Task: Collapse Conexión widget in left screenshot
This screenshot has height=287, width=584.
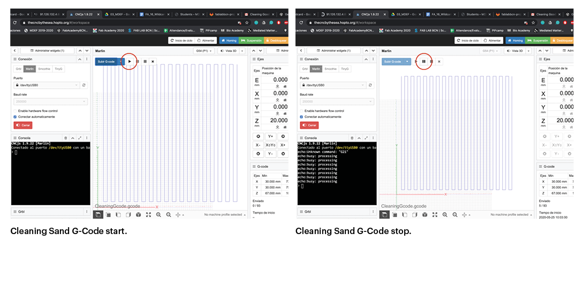Action: pyautogui.click(x=80, y=59)
